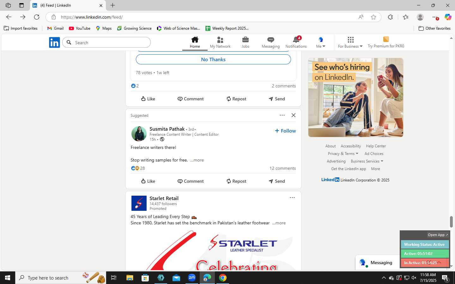This screenshot has width=455, height=284.
Task: Open the Home feed tab
Action: 195,43
